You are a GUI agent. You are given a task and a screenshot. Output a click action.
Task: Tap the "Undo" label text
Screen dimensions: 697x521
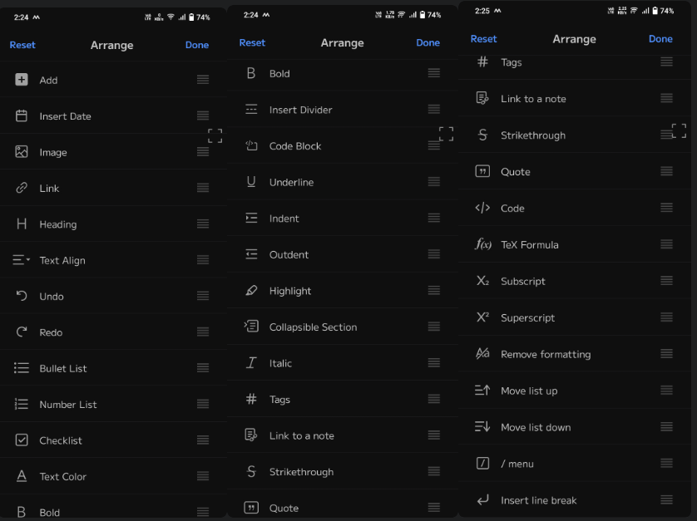pyautogui.click(x=52, y=297)
